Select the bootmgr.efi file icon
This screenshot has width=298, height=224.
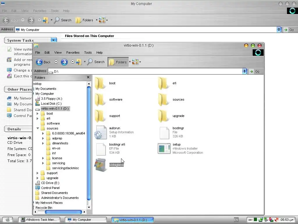coord(101,149)
